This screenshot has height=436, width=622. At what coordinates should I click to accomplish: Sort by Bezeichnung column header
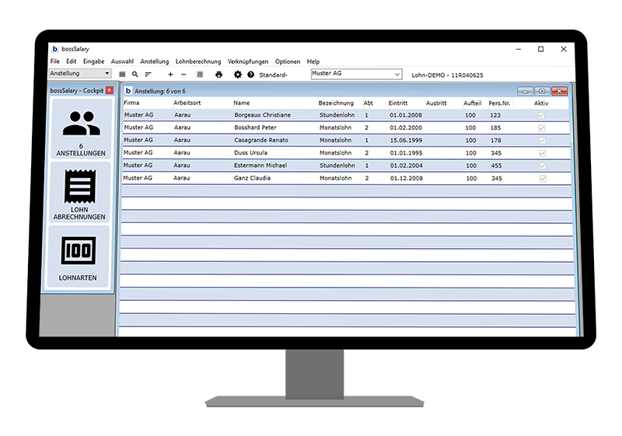click(336, 103)
